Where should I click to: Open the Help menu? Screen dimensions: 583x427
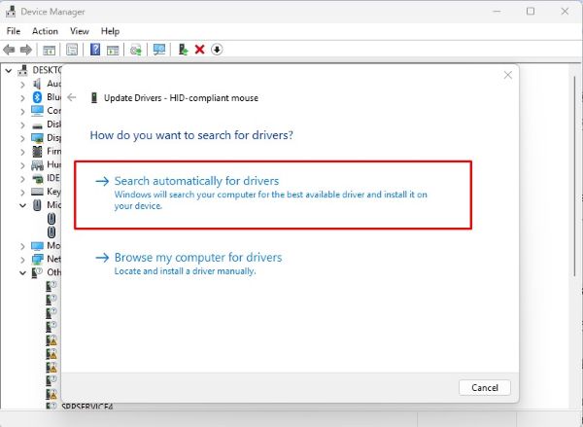110,31
